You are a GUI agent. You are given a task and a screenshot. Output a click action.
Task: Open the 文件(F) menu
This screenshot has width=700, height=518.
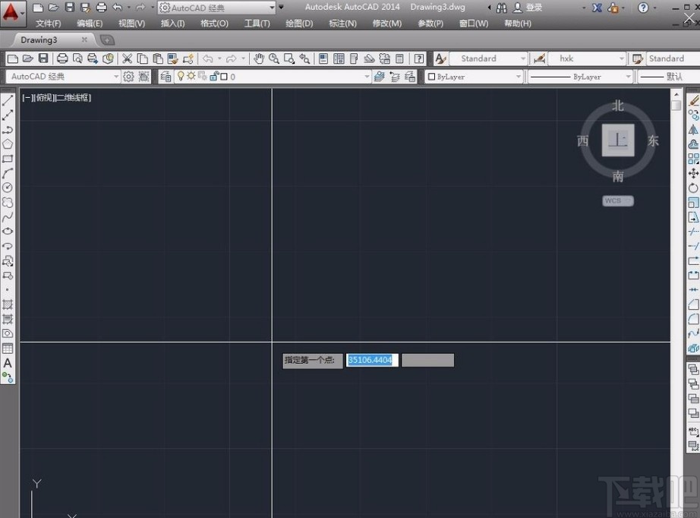pos(49,24)
